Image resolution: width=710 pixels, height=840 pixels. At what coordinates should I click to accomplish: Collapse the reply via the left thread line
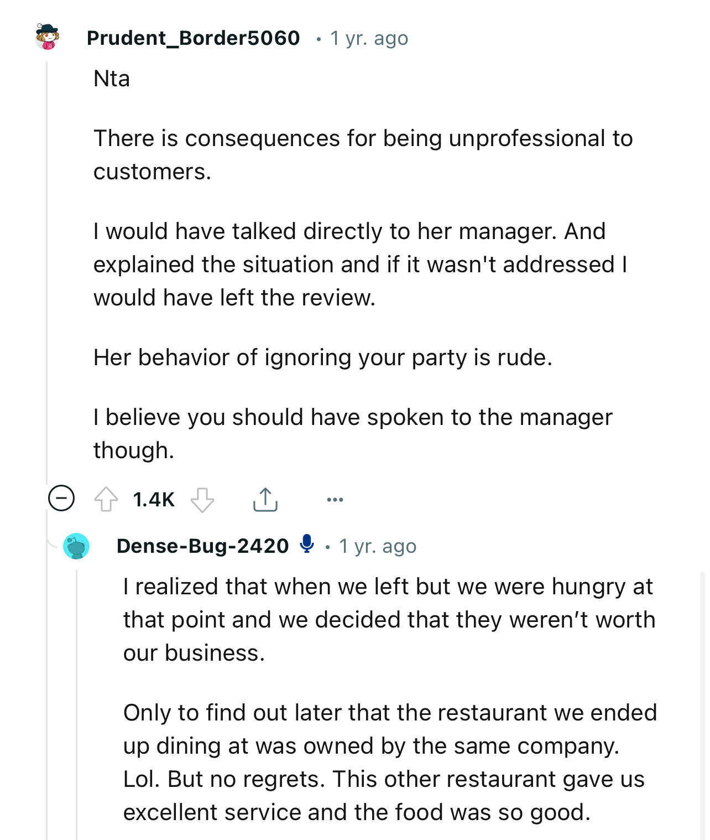click(x=77, y=692)
